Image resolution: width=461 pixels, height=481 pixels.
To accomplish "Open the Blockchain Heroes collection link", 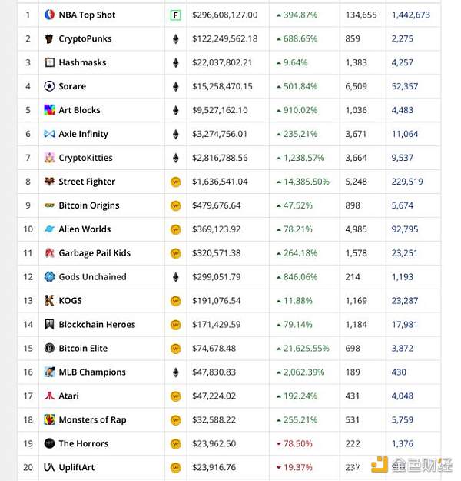I will [x=97, y=325].
